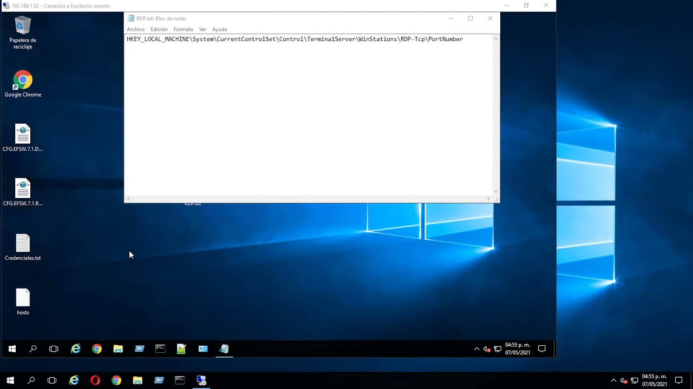
Task: Close the RDP.txt Bloc de notas window
Action: pos(490,18)
